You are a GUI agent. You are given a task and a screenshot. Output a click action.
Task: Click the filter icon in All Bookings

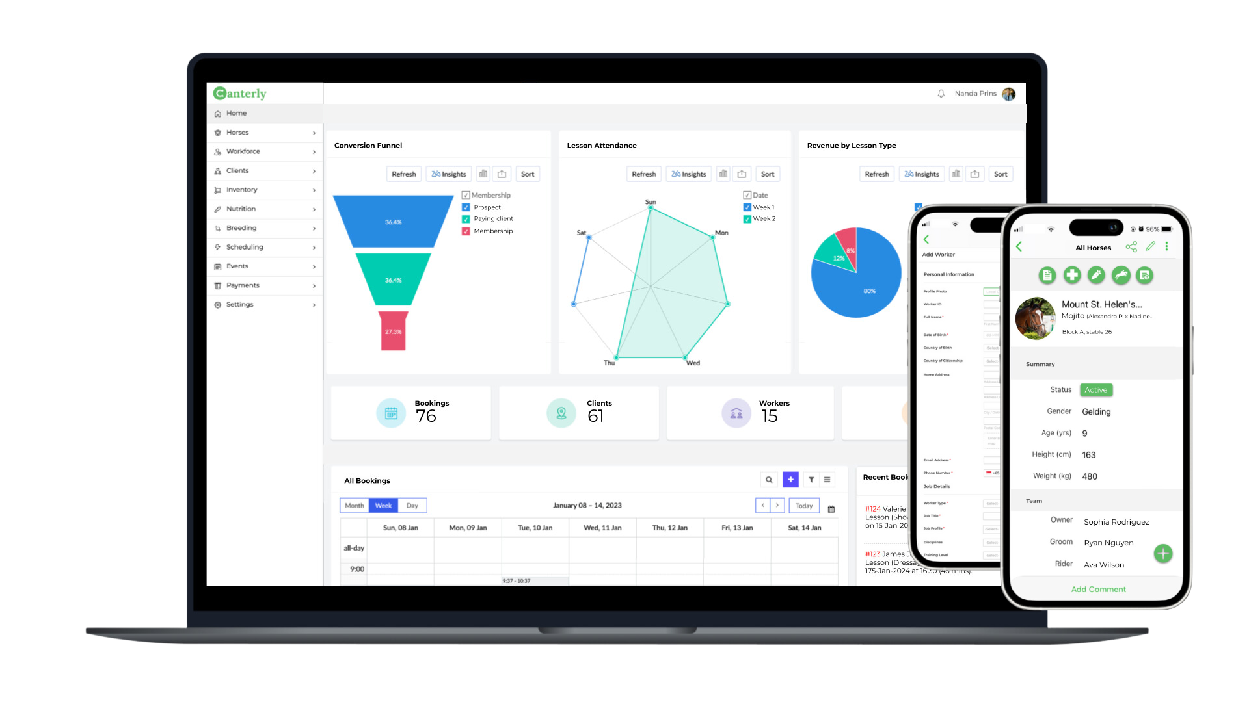coord(811,479)
